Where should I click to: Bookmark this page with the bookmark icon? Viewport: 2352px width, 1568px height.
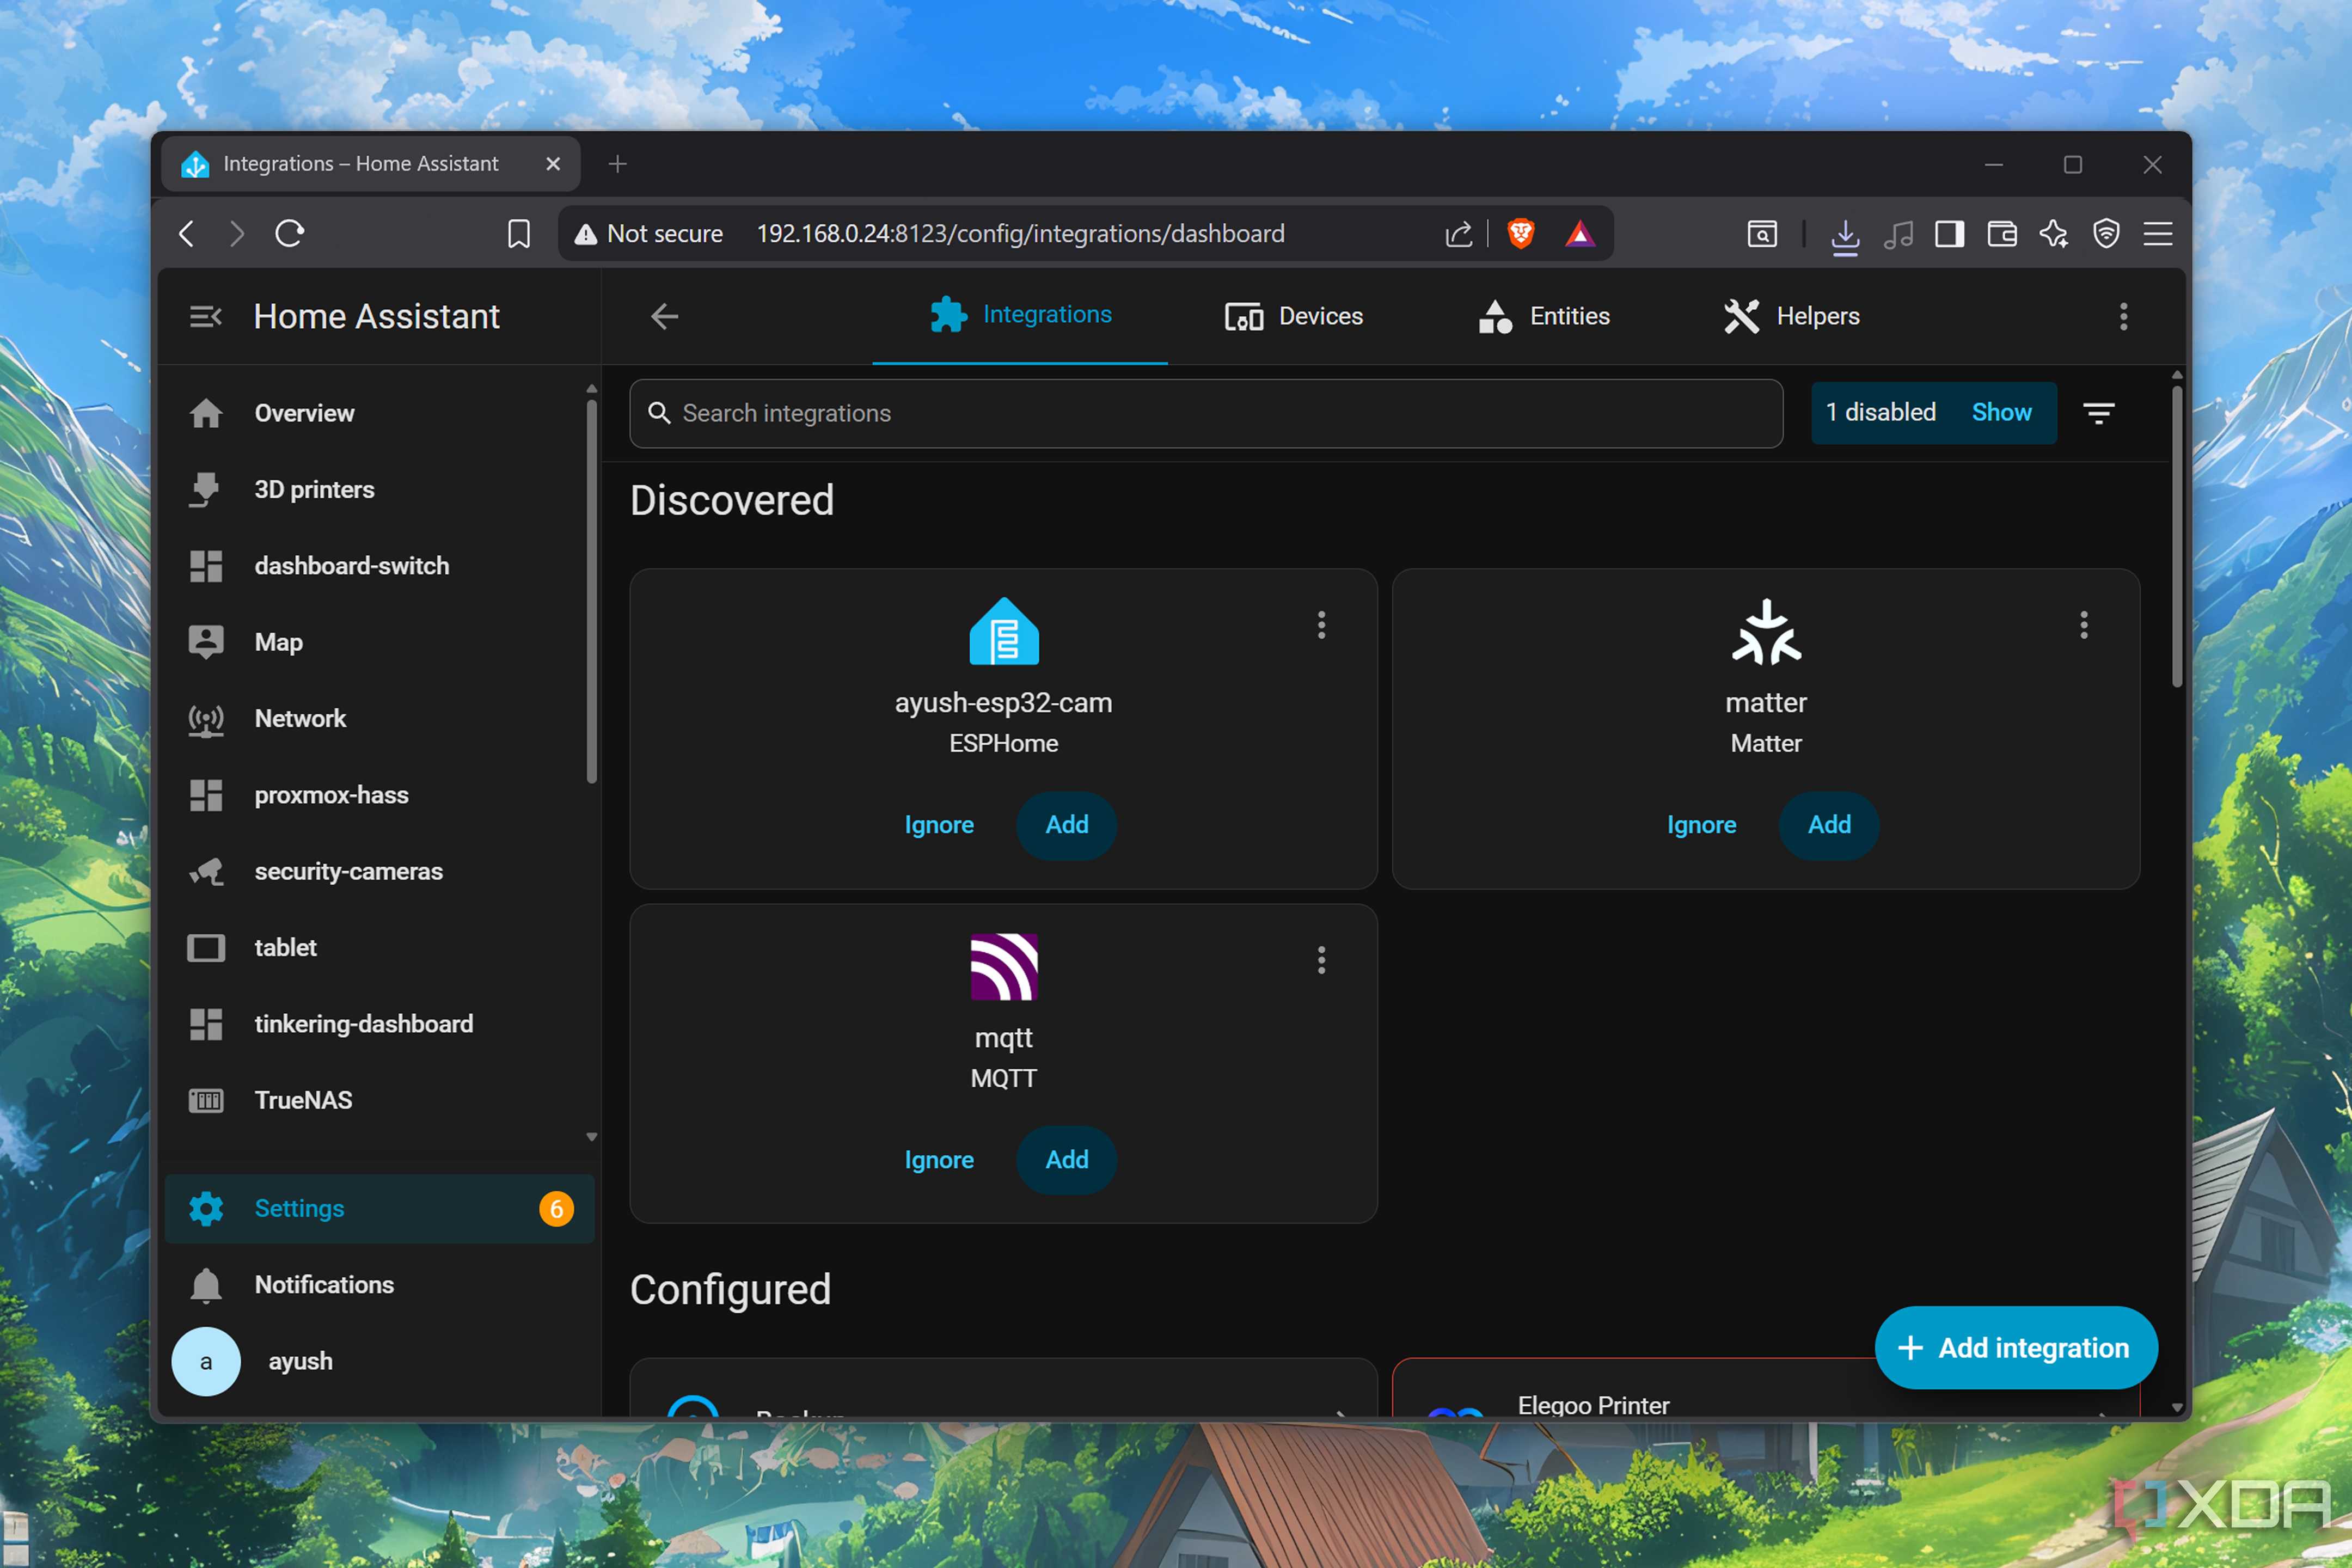[x=518, y=234]
